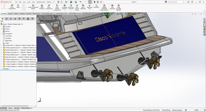Open the Move Component dropdown arrow
Image resolution: width=206 pixels, height=111 pixels.
point(49,11)
